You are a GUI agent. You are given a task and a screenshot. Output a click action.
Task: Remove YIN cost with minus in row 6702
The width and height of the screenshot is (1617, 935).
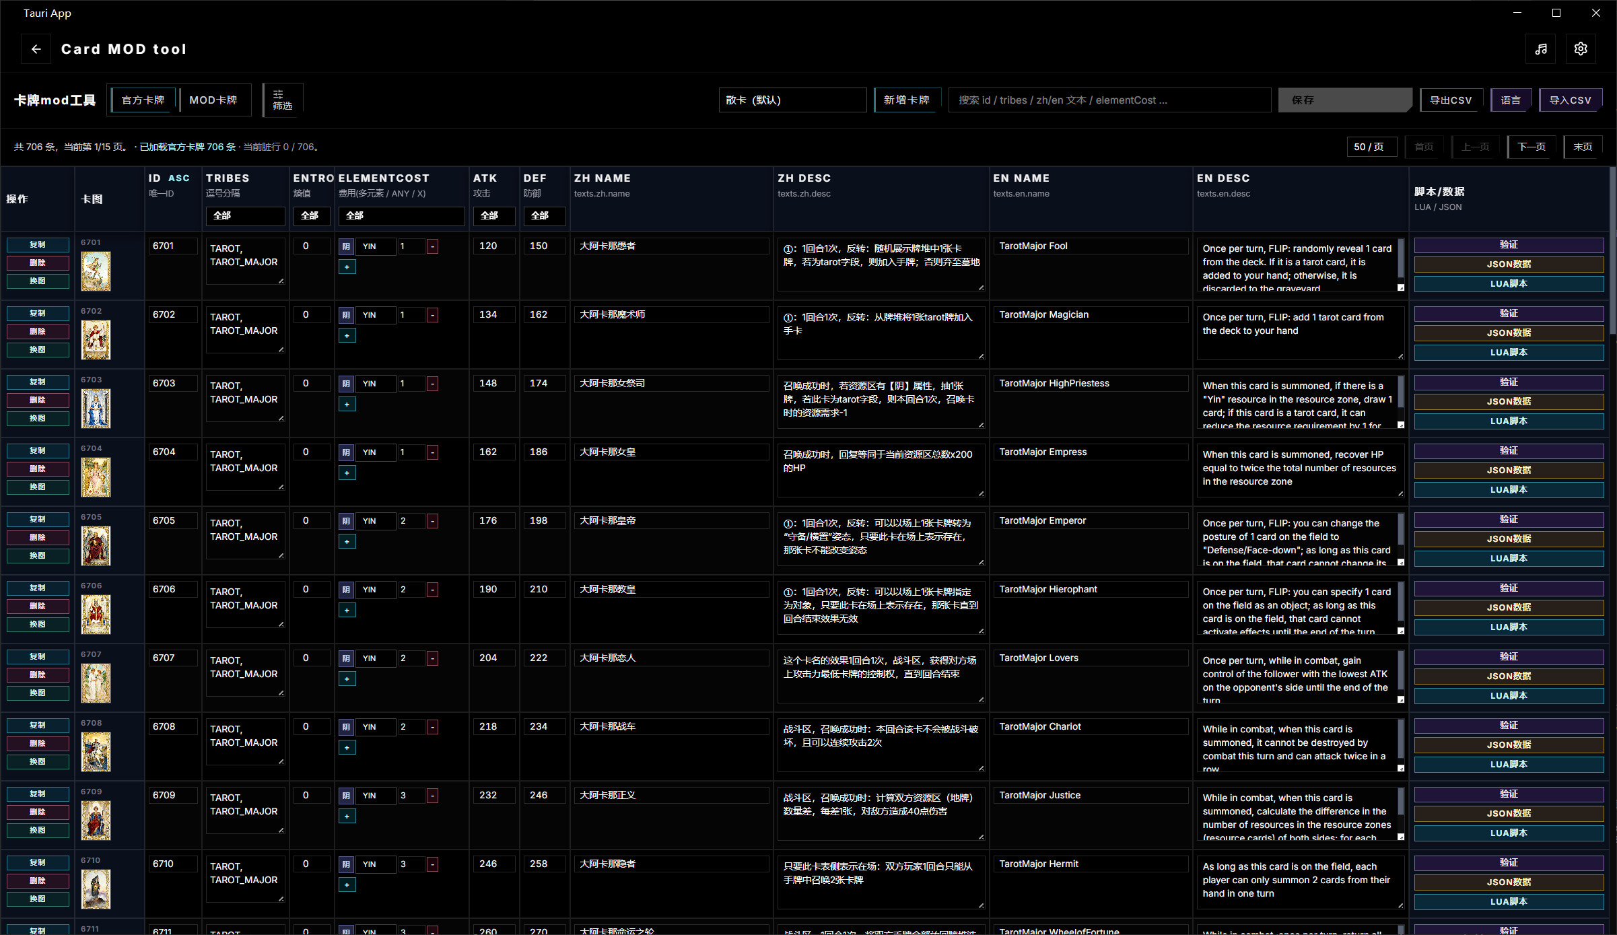[432, 315]
